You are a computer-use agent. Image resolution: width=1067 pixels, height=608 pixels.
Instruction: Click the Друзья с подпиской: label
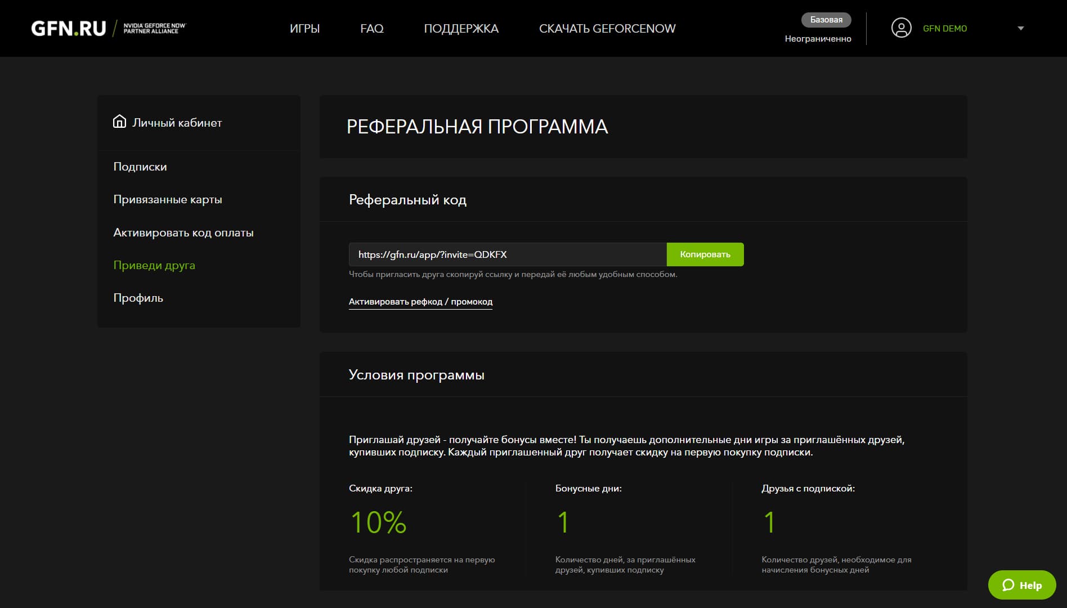coord(808,489)
